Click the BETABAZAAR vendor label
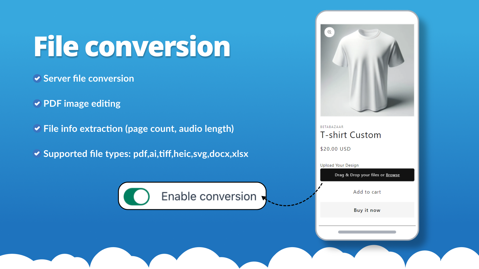Image resolution: width=479 pixels, height=269 pixels. tap(332, 127)
